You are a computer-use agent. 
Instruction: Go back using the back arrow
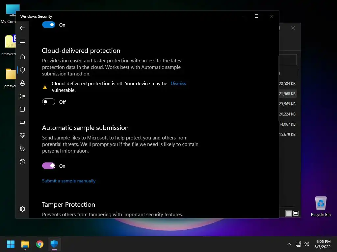(22, 28)
